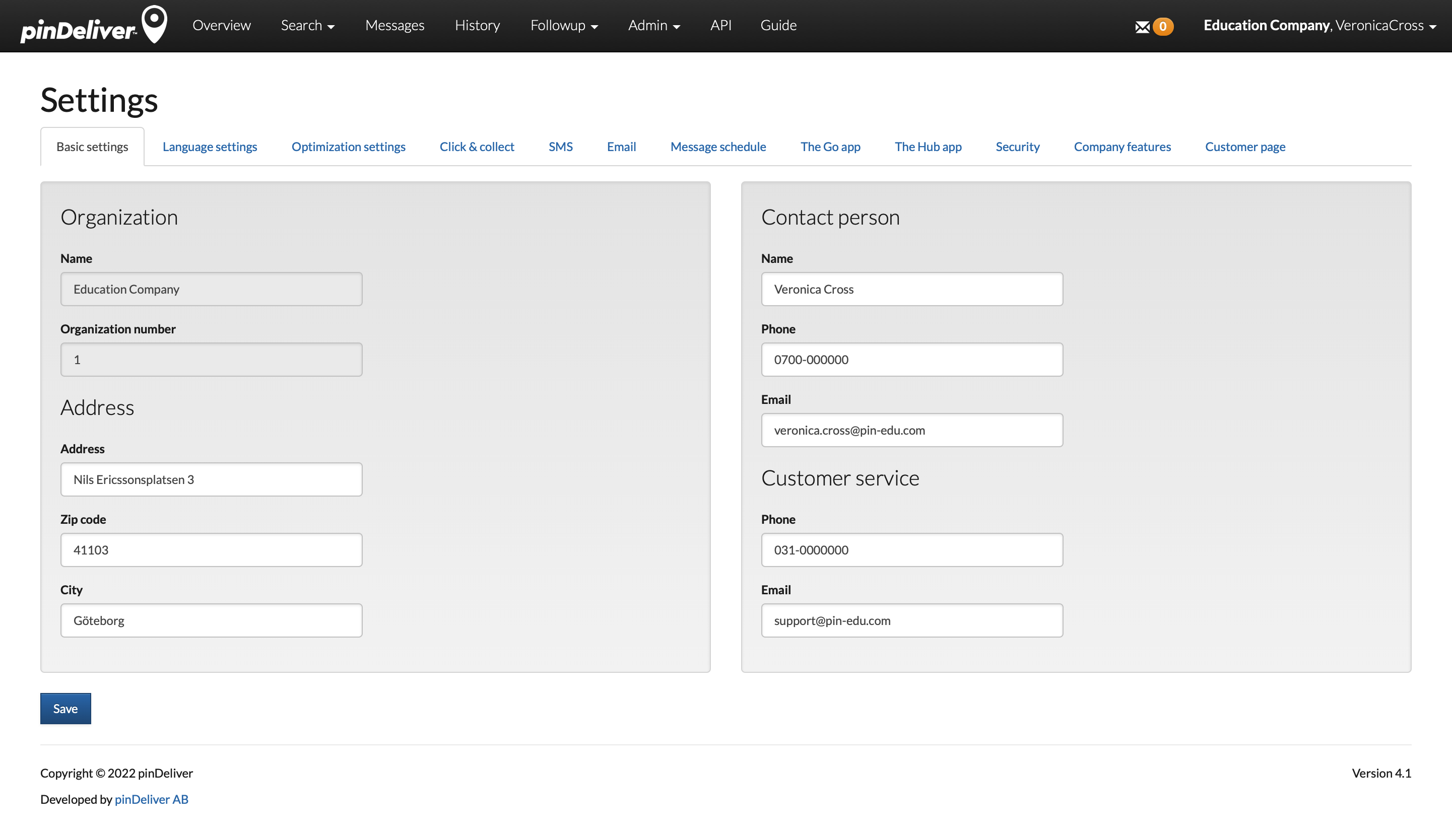Screen dimensions: 1452x834
Task: Click the Copyright © 2022 pinDeliver text
Action: coord(116,773)
